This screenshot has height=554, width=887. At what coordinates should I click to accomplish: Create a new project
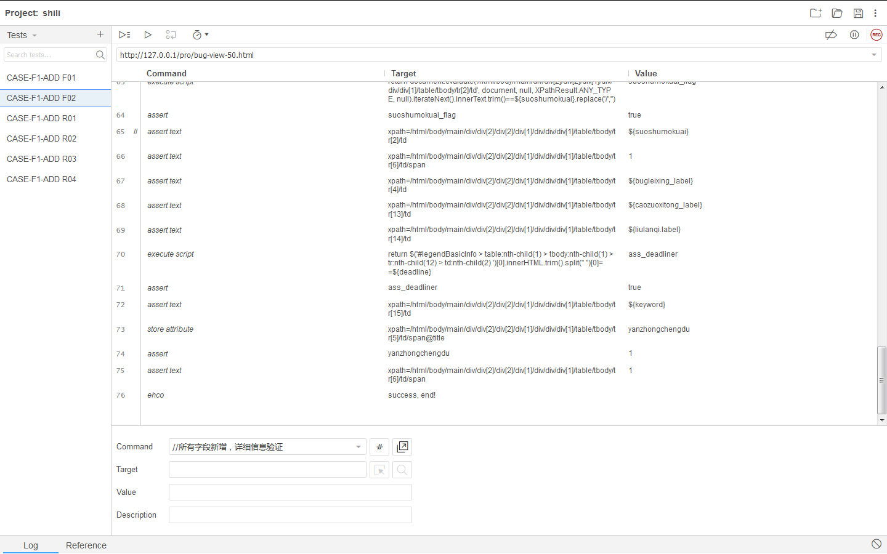point(816,13)
